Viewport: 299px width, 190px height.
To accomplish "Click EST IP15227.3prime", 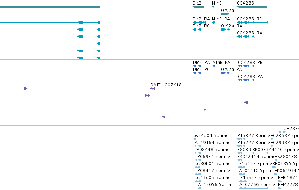I will pos(253,143).
